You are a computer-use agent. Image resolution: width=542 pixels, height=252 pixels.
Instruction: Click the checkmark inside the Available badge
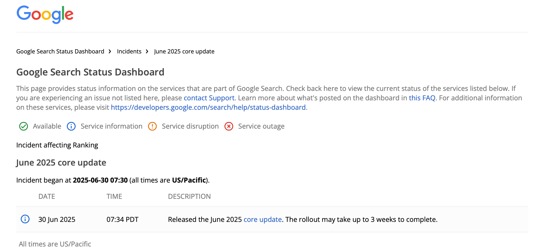pyautogui.click(x=23, y=126)
